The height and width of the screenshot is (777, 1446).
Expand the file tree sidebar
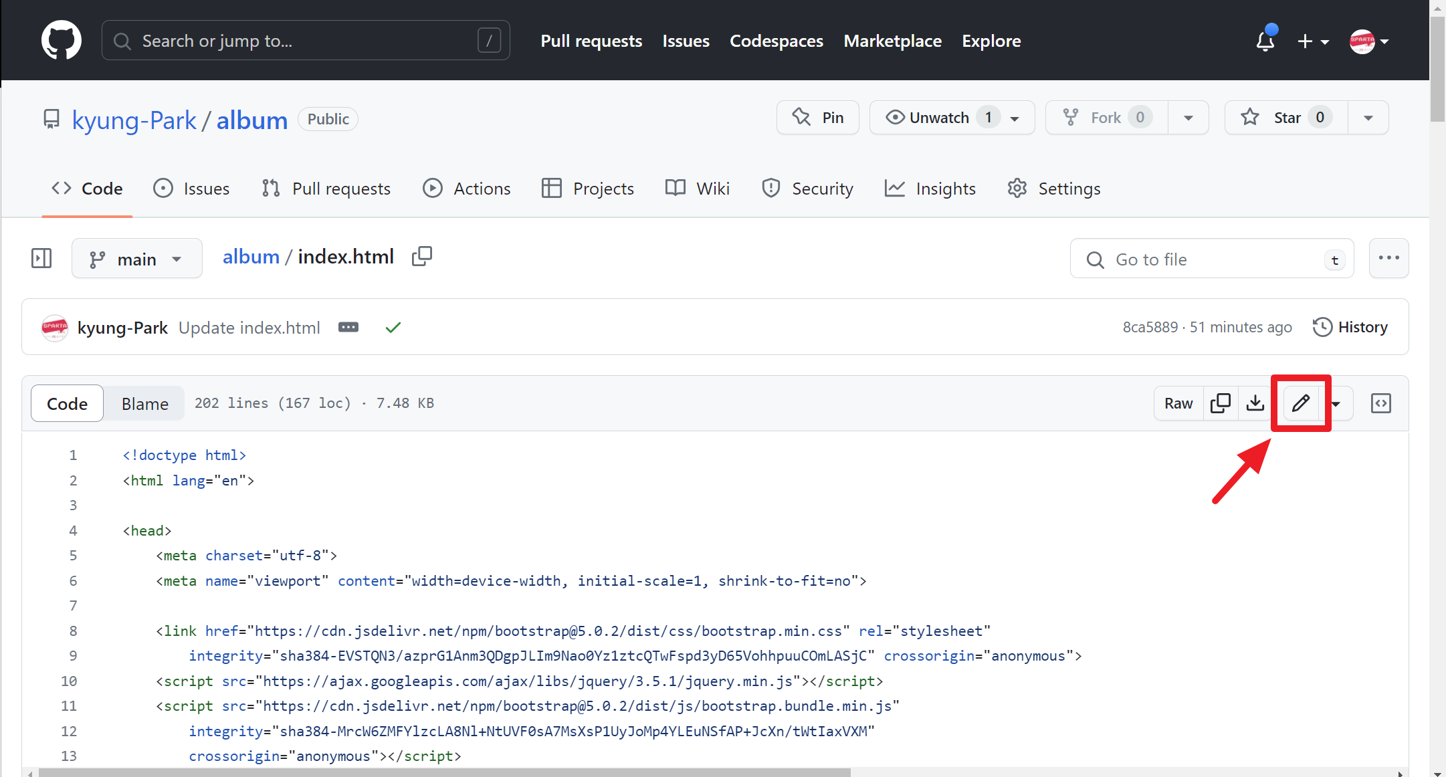point(41,258)
